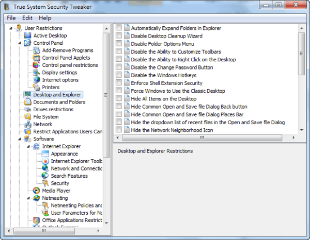Select Search Features tree item
Viewport: 310px width, 240px height.
coord(69,176)
